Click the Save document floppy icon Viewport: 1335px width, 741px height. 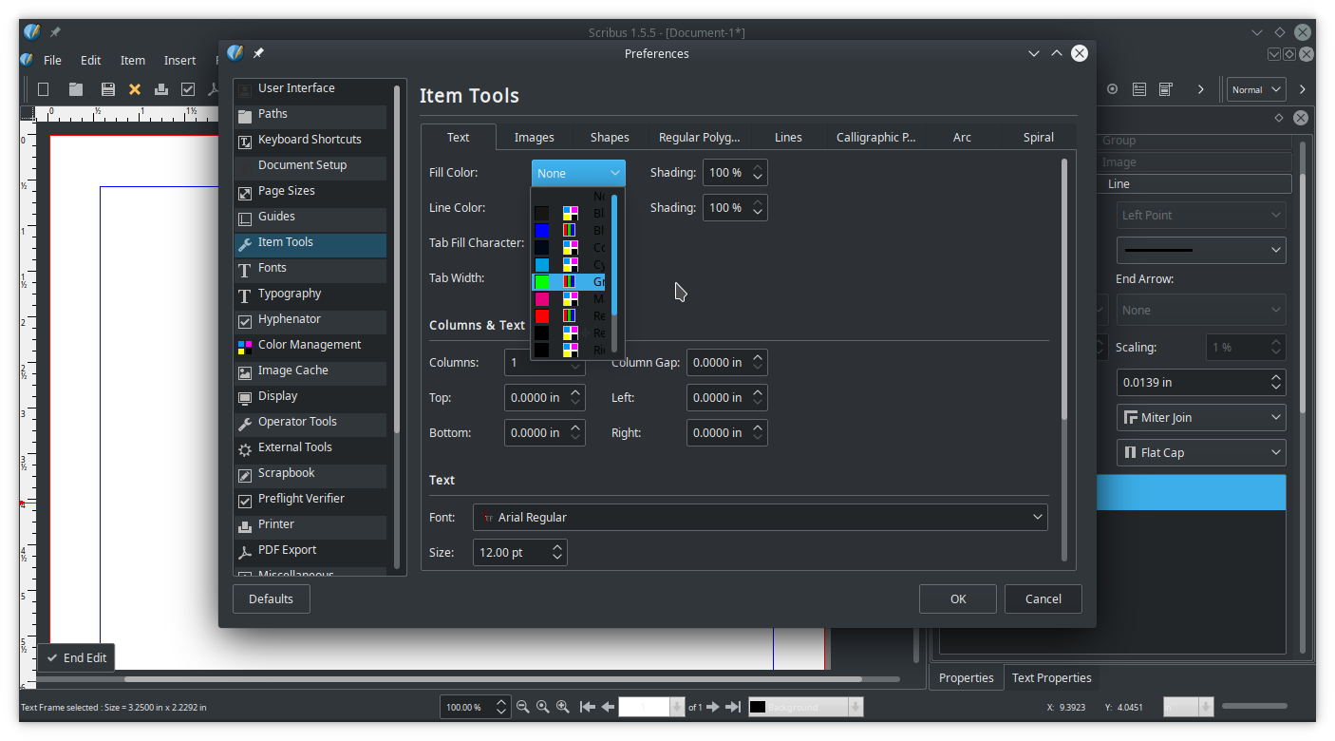(x=107, y=89)
